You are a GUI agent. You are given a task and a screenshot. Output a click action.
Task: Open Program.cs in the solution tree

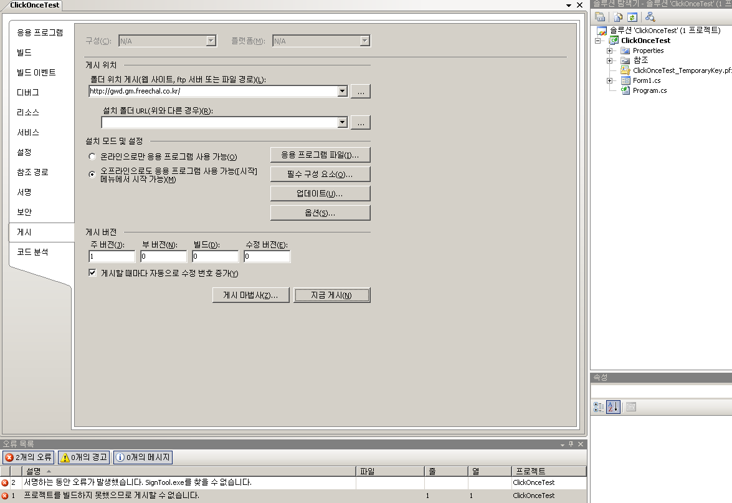click(x=649, y=90)
